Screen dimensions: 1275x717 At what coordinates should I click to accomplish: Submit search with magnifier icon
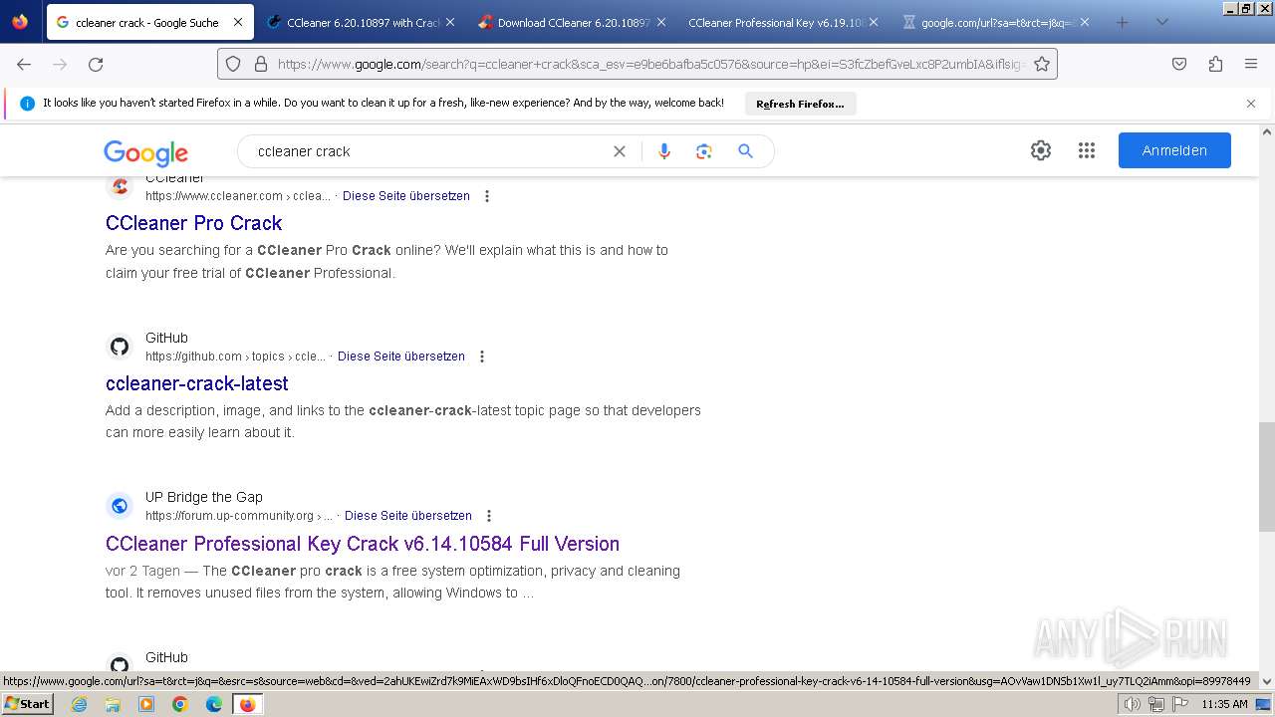[745, 151]
